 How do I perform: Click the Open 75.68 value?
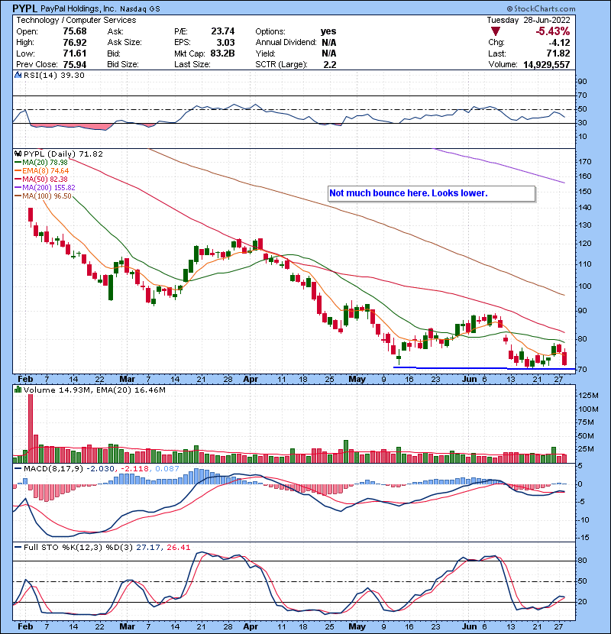pos(75,31)
